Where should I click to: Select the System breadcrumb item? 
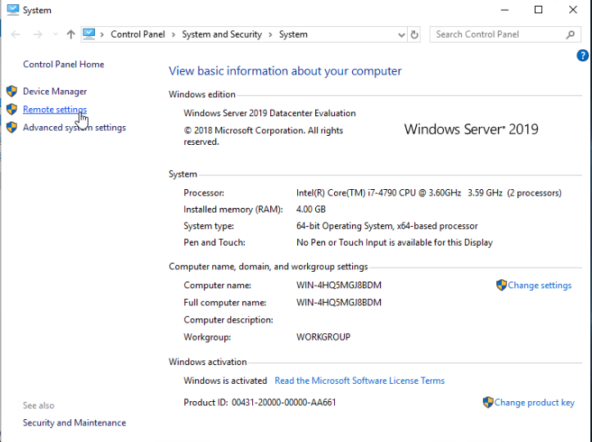pos(293,34)
